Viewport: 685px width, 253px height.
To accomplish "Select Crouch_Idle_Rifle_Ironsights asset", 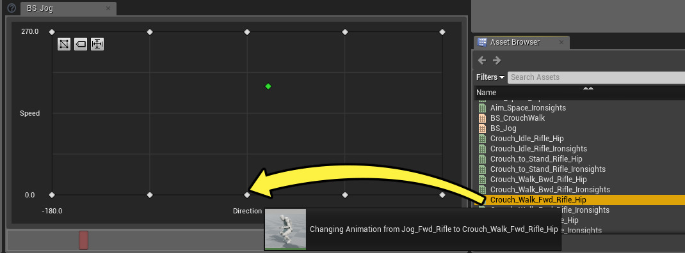I will coord(538,149).
